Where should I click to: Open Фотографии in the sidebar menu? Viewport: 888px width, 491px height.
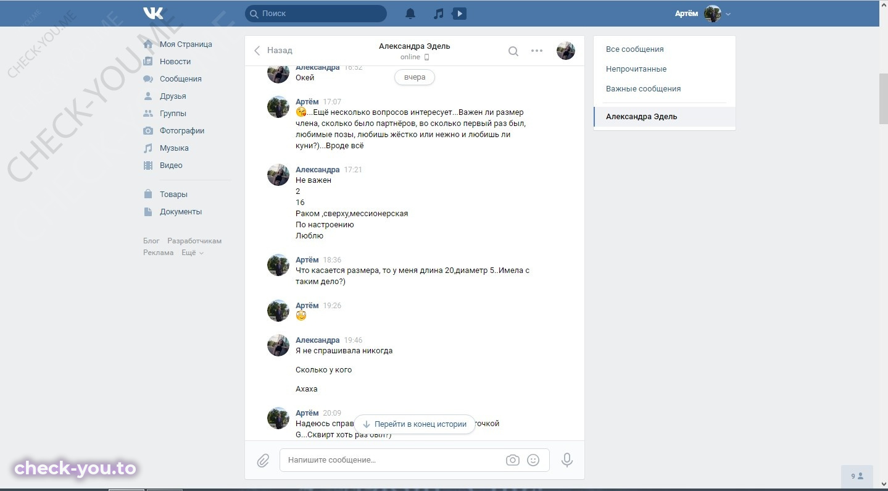point(182,131)
